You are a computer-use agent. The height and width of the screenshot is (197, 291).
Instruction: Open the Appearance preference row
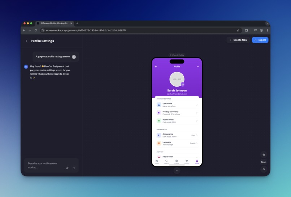click(177, 135)
